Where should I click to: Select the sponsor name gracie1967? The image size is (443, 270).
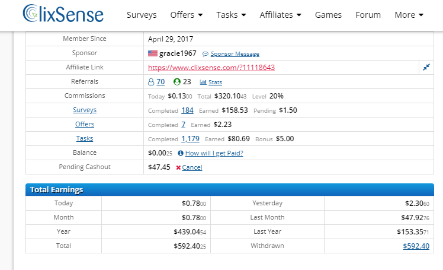pyautogui.click(x=178, y=53)
